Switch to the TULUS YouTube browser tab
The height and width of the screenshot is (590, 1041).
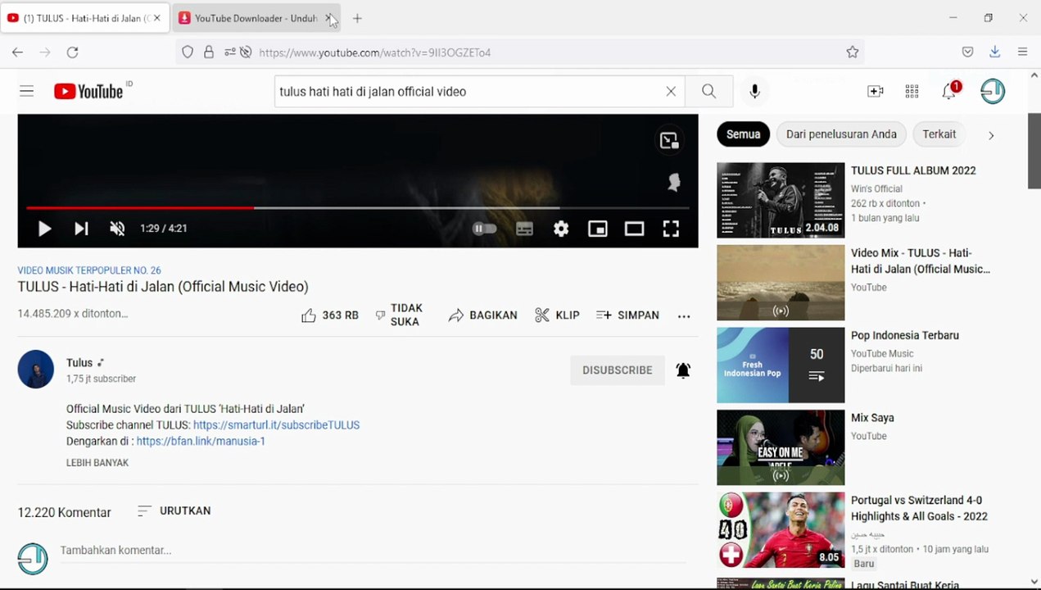[85, 18]
